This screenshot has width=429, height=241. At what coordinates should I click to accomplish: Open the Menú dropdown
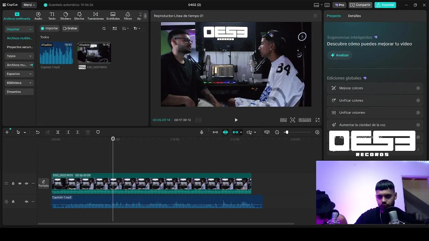pyautogui.click(x=29, y=5)
